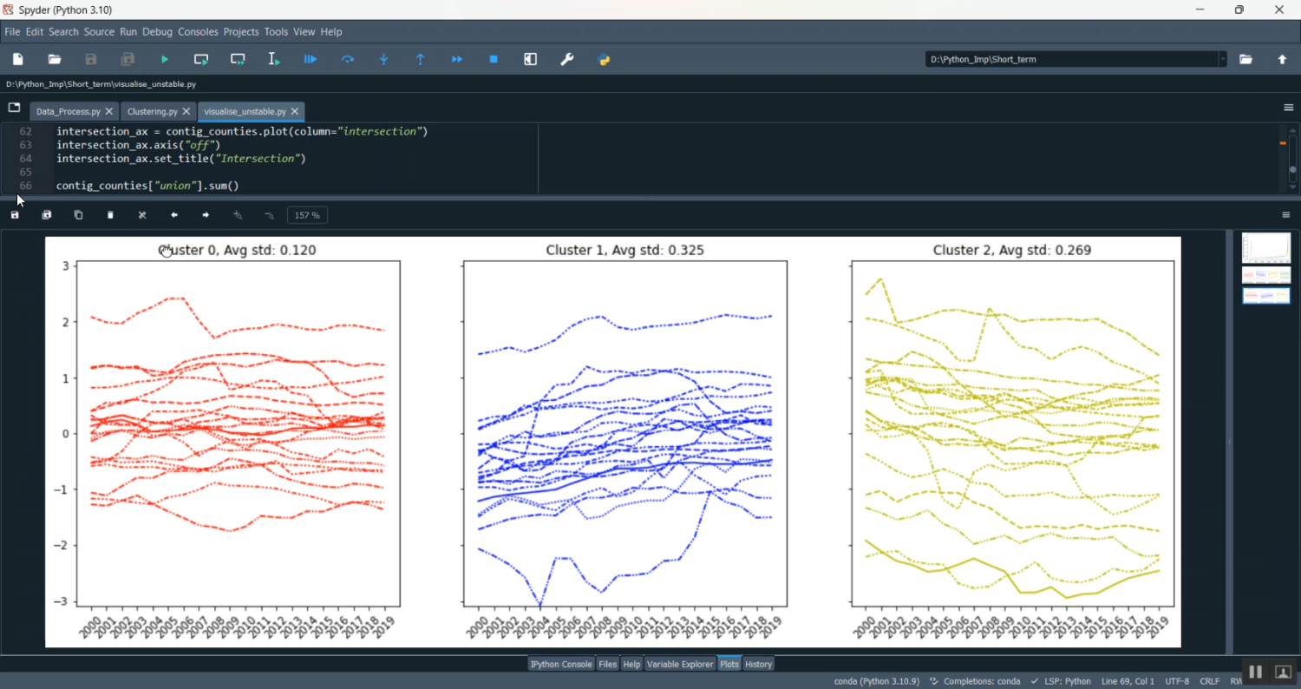Image resolution: width=1301 pixels, height=689 pixels.
Task: Save the current plot as image
Action: pyautogui.click(x=15, y=215)
